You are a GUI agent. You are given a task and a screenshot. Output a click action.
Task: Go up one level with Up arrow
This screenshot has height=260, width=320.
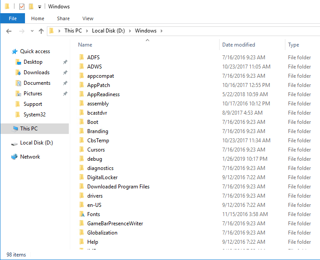point(41,31)
